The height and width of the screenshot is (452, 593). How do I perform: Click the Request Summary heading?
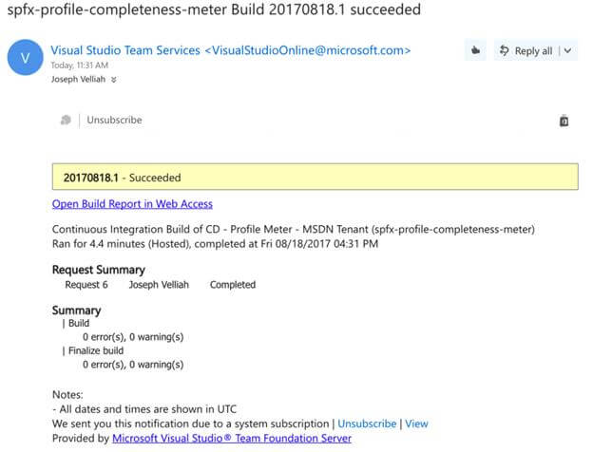click(99, 270)
